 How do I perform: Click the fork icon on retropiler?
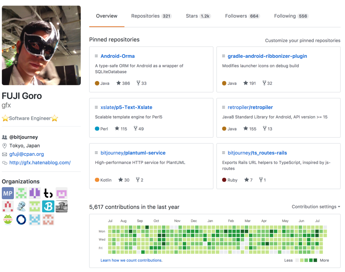point(265,128)
